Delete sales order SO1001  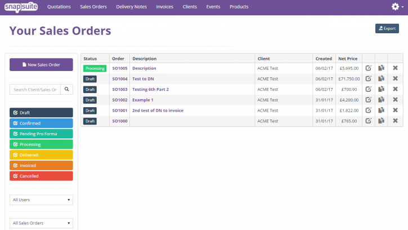pyautogui.click(x=395, y=110)
